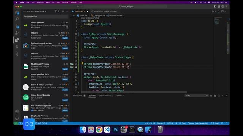Viewport: 243px width, 136px height.
Task: Open Photoshop from the Dock
Action: (115, 130)
